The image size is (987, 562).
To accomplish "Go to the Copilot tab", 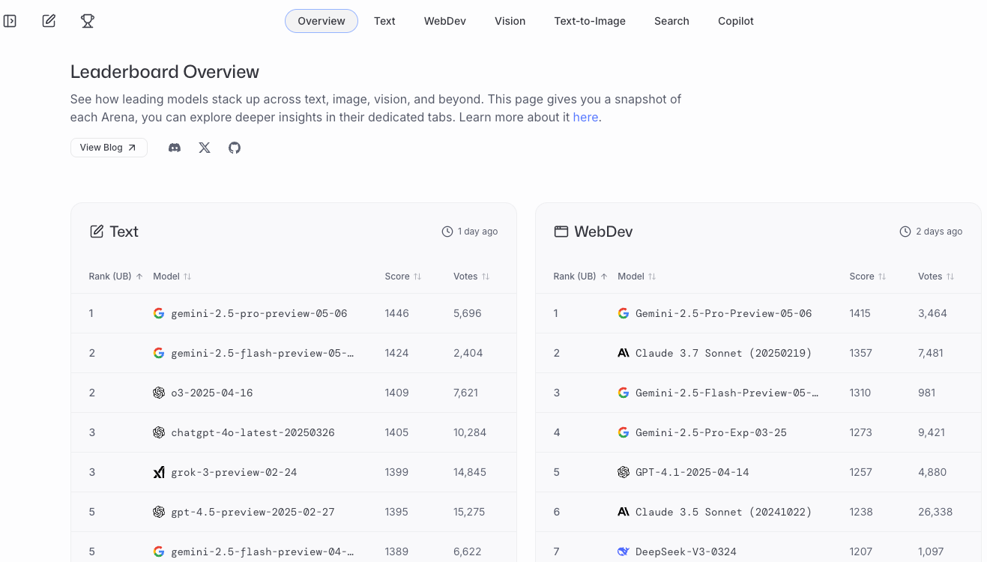I will 736,21.
